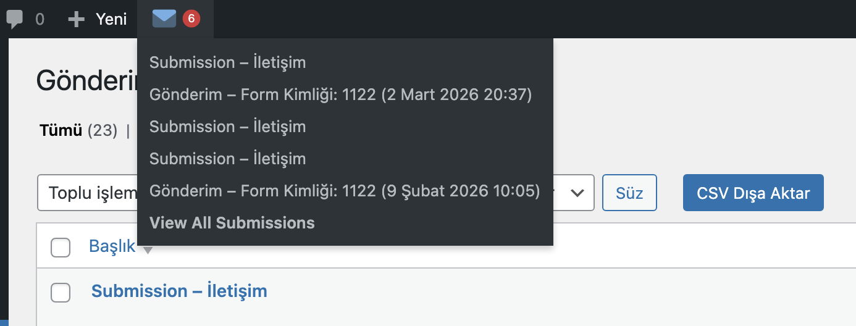The height and width of the screenshot is (326, 856).
Task: Select the submission dated 2 Mart 2026 20:37
Action: [340, 94]
